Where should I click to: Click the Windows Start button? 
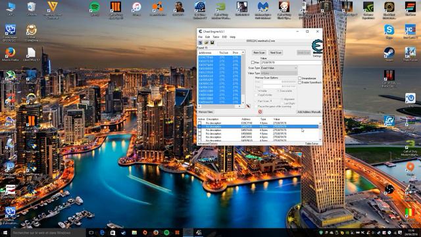5,232
